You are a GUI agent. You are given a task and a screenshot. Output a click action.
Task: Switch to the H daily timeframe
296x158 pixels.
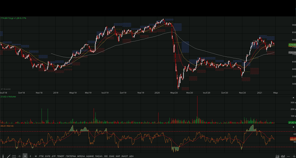point(25,156)
